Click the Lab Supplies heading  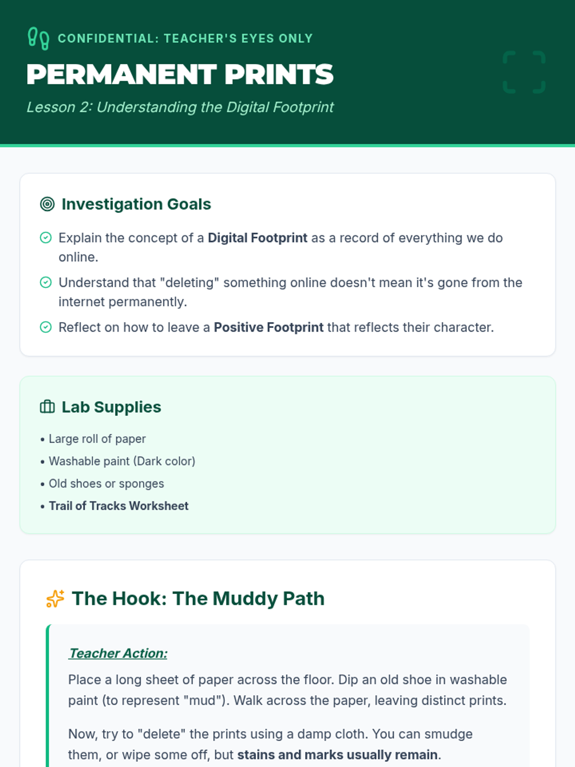pyautogui.click(x=111, y=407)
